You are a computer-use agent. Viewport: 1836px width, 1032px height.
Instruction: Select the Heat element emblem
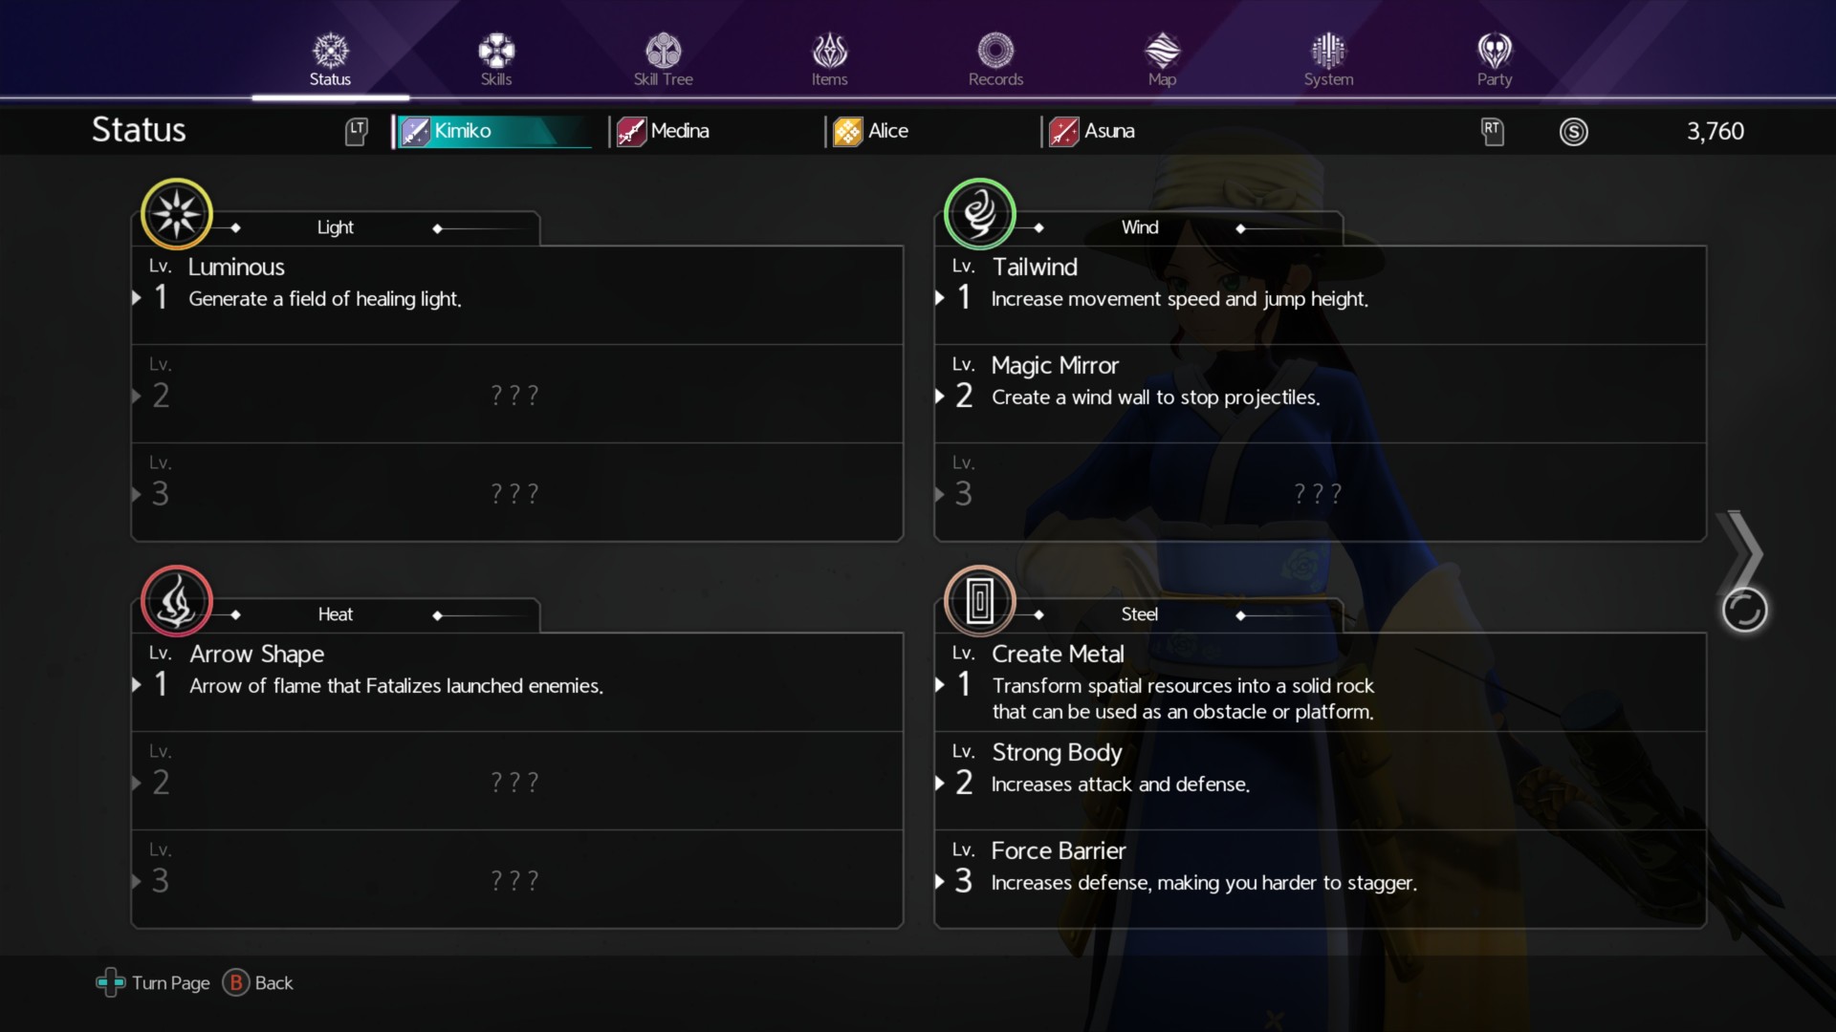(x=177, y=601)
